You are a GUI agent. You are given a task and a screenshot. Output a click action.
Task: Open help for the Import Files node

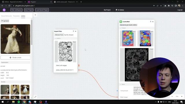(x=73, y=31)
